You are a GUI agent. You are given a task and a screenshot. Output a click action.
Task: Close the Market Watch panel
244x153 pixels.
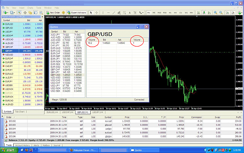pos(42,17)
